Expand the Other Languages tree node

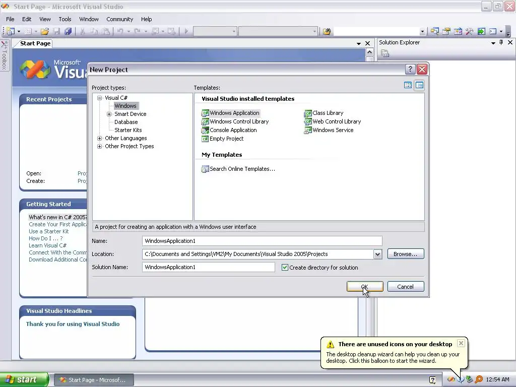[x=99, y=138]
